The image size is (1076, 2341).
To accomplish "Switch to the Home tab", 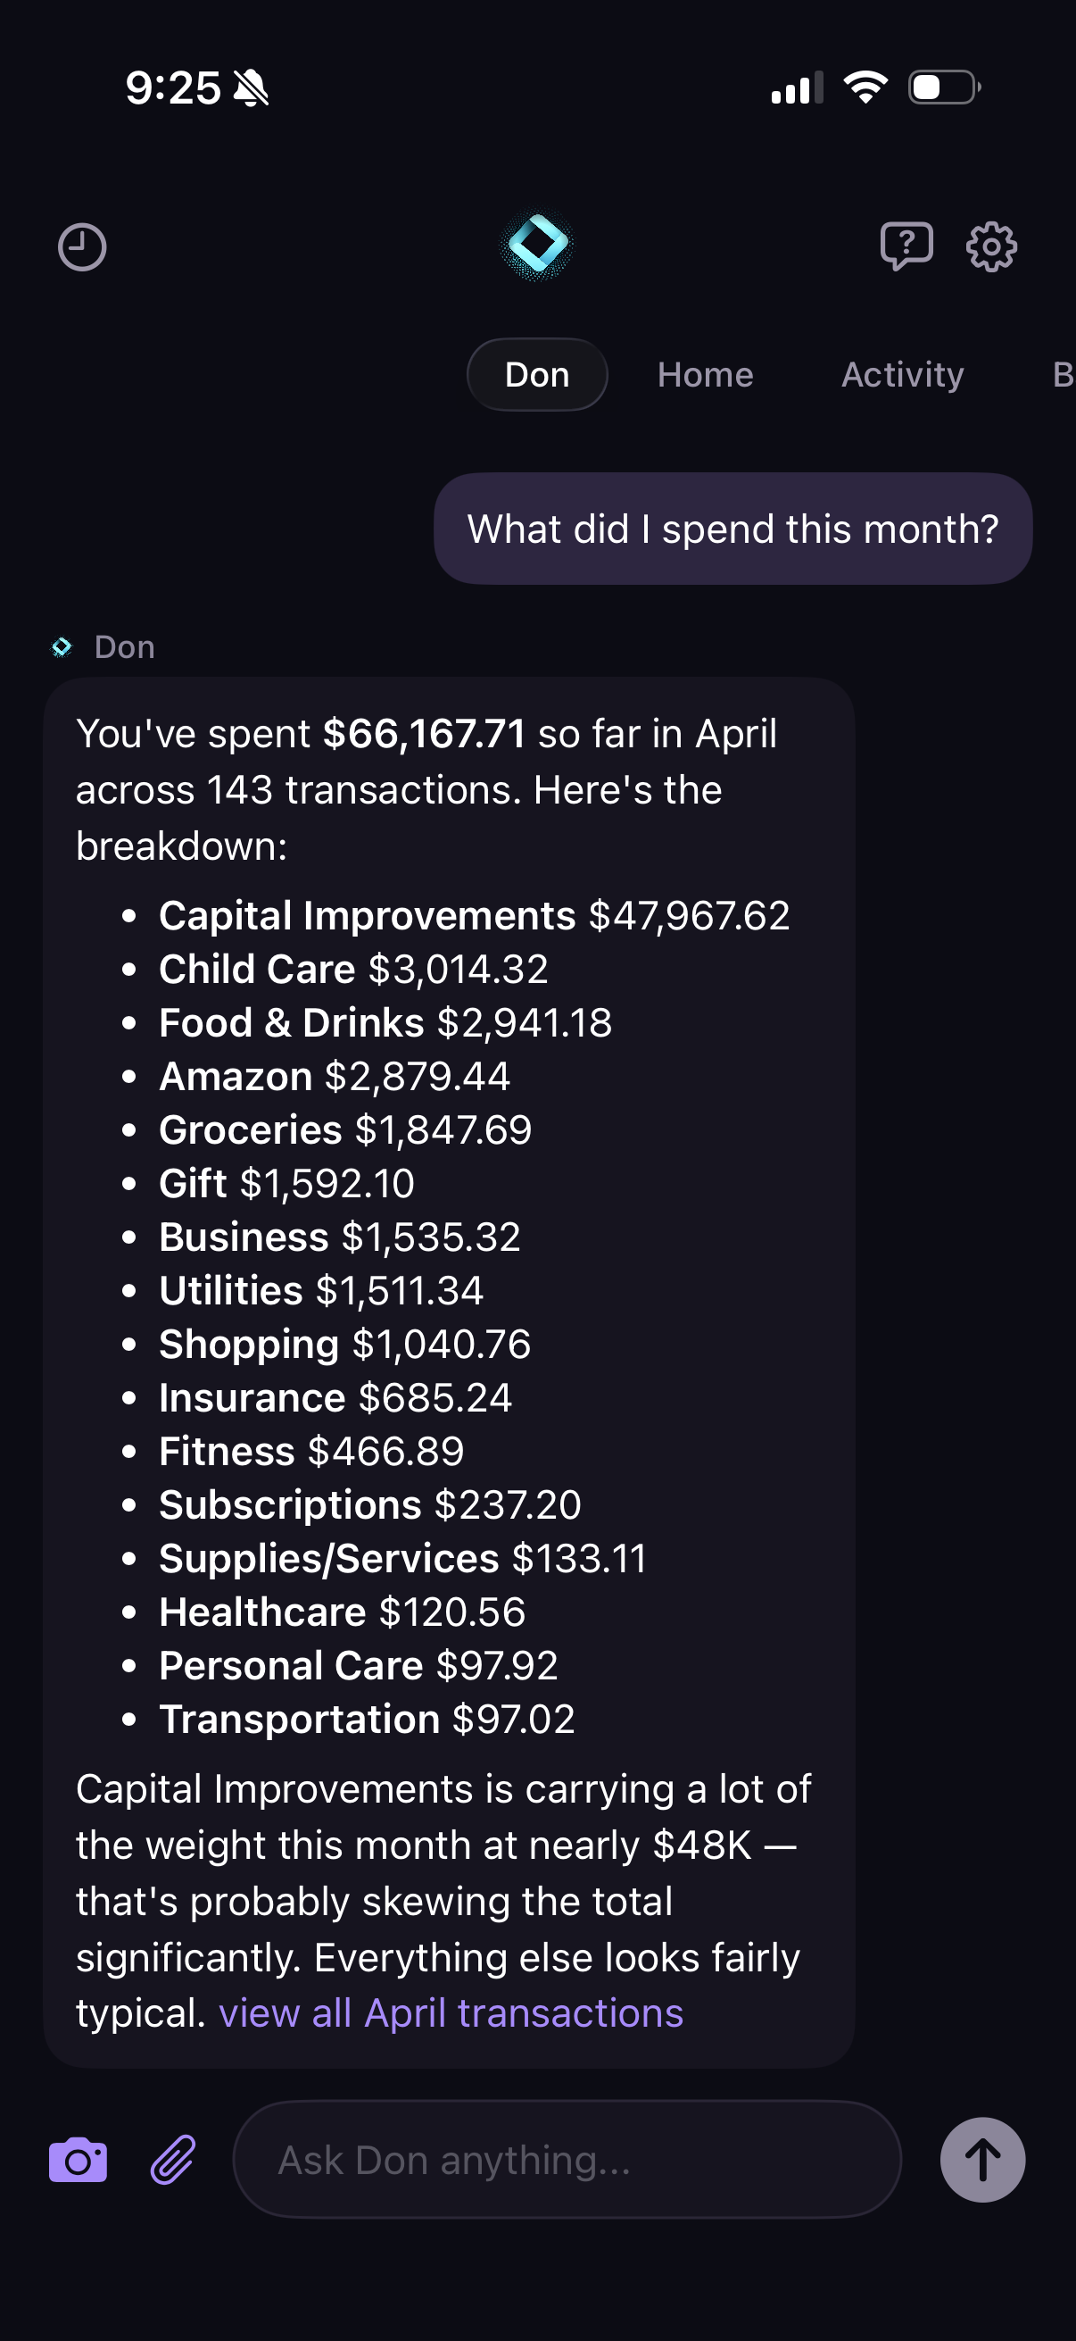I will pos(706,374).
